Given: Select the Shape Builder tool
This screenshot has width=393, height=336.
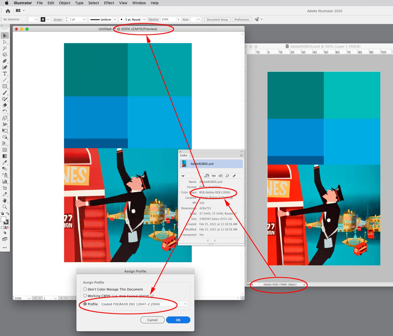Looking at the screenshot, I should pyautogui.click(x=5, y=137).
